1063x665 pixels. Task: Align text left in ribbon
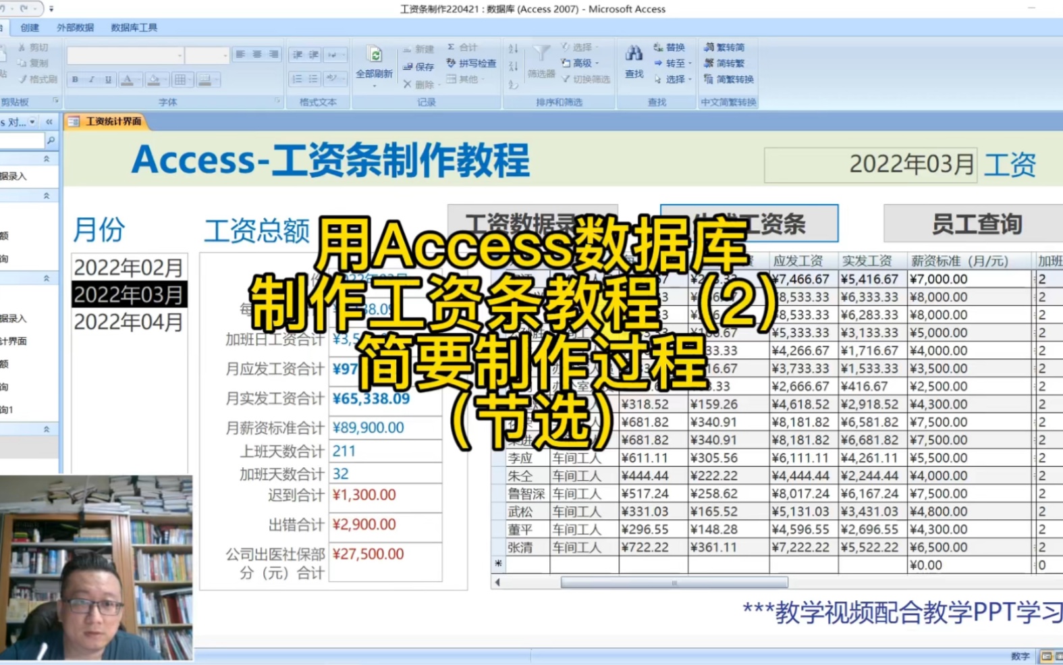(x=240, y=55)
